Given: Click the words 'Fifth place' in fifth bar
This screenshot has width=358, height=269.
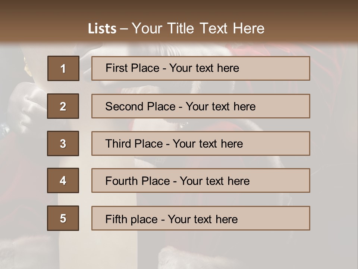Looking at the screenshot, I should click(x=132, y=219).
